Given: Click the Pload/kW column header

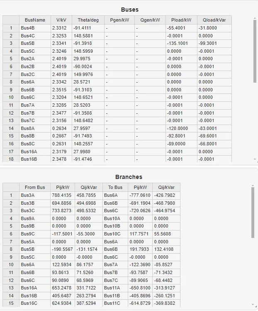Looking at the screenshot, I should [x=181, y=20].
